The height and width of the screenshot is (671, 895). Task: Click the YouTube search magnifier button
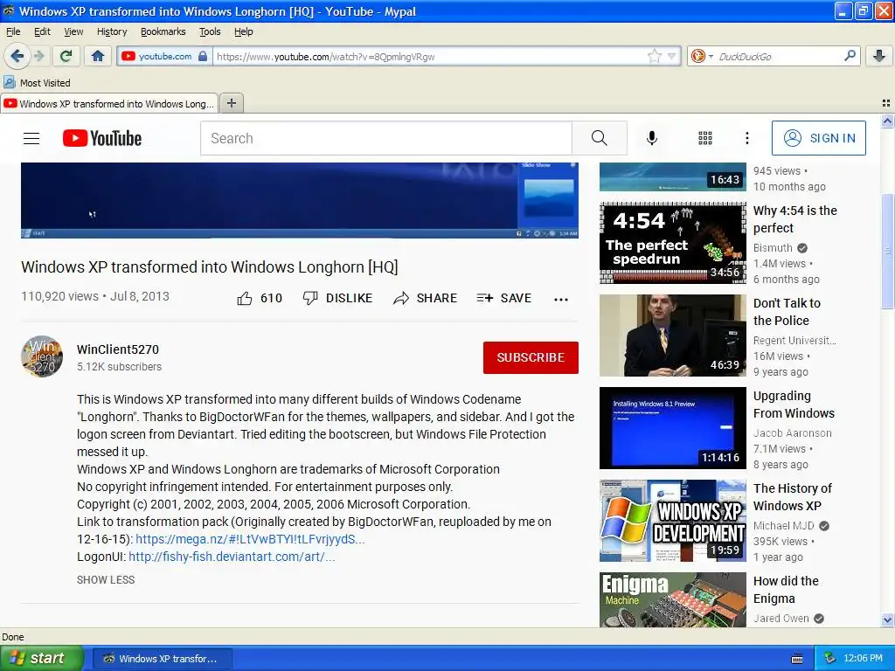(600, 138)
